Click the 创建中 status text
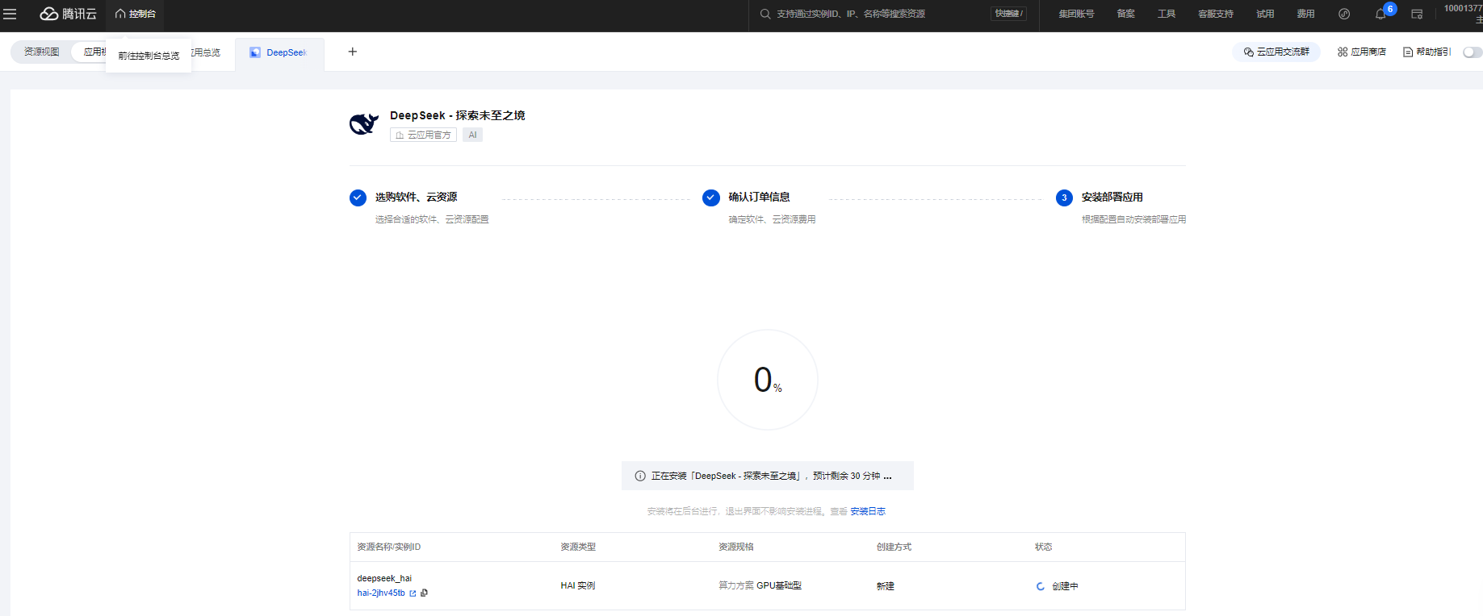This screenshot has height=616, width=1483. tap(1065, 586)
